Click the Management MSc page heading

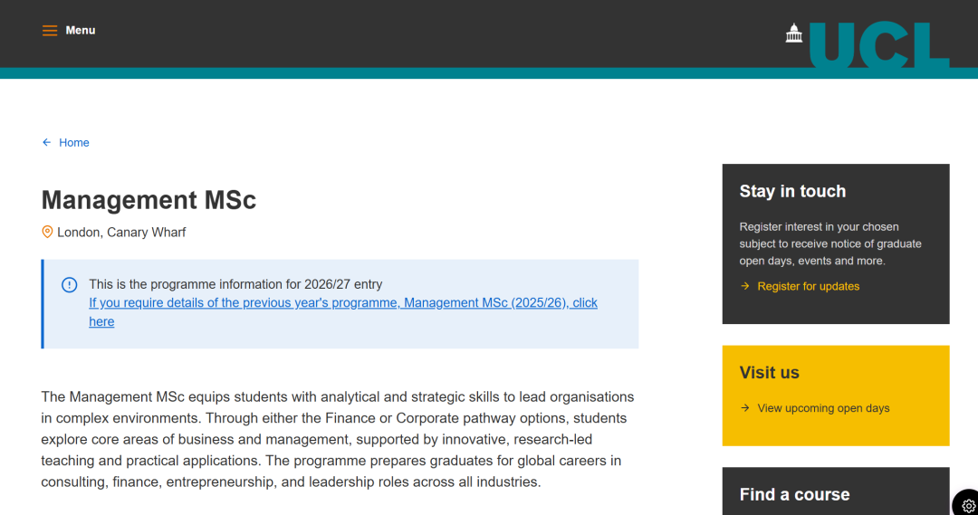click(149, 200)
